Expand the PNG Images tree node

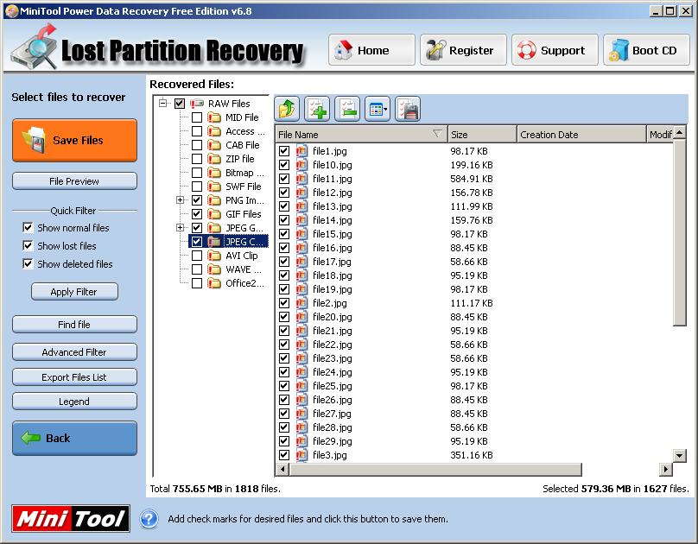180,200
